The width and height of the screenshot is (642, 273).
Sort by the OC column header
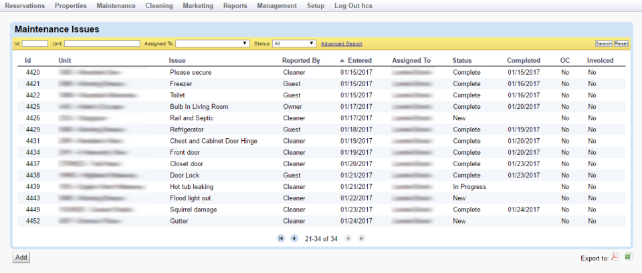(565, 61)
